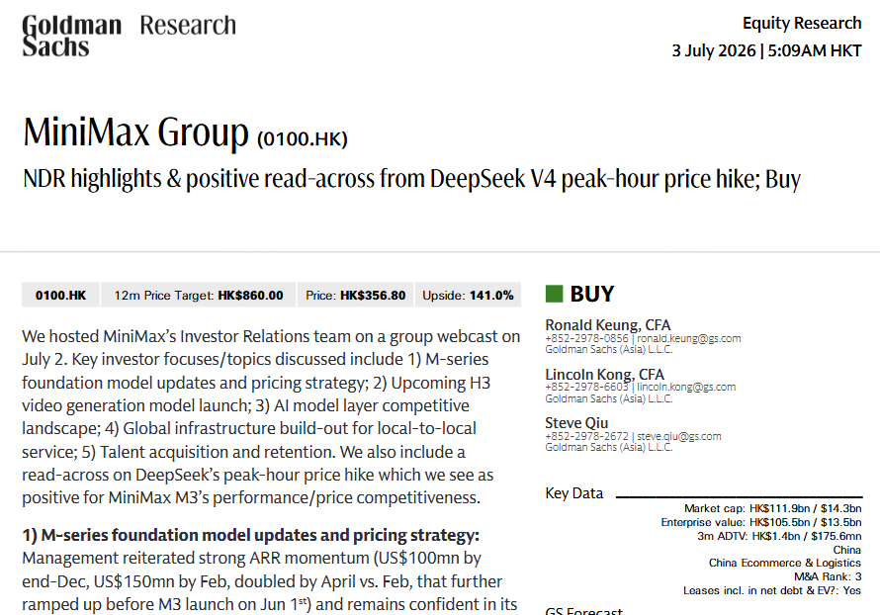
Task: Click the 'GS Forecast' heading
Action: click(x=584, y=610)
